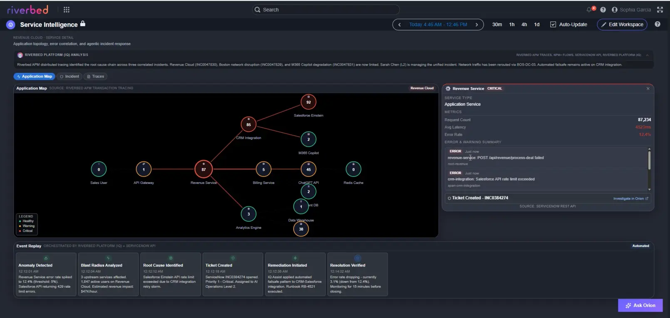670x318 pixels.
Task: Select the CRM Integration node (85)
Action: pyautogui.click(x=248, y=124)
